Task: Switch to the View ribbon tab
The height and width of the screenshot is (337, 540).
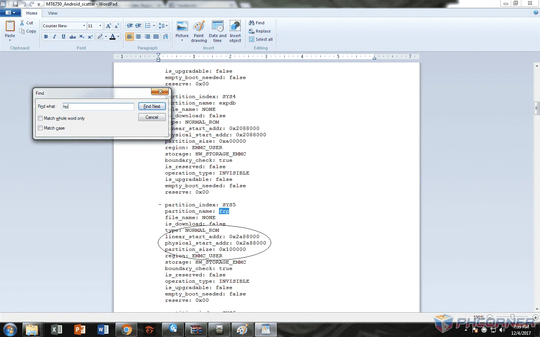Action: pos(52,13)
